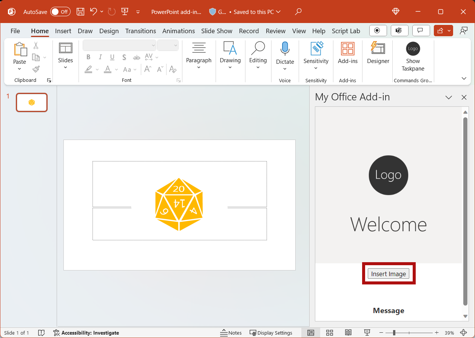The height and width of the screenshot is (338, 475).
Task: Click the Format Painter brush icon
Action: tap(36, 69)
